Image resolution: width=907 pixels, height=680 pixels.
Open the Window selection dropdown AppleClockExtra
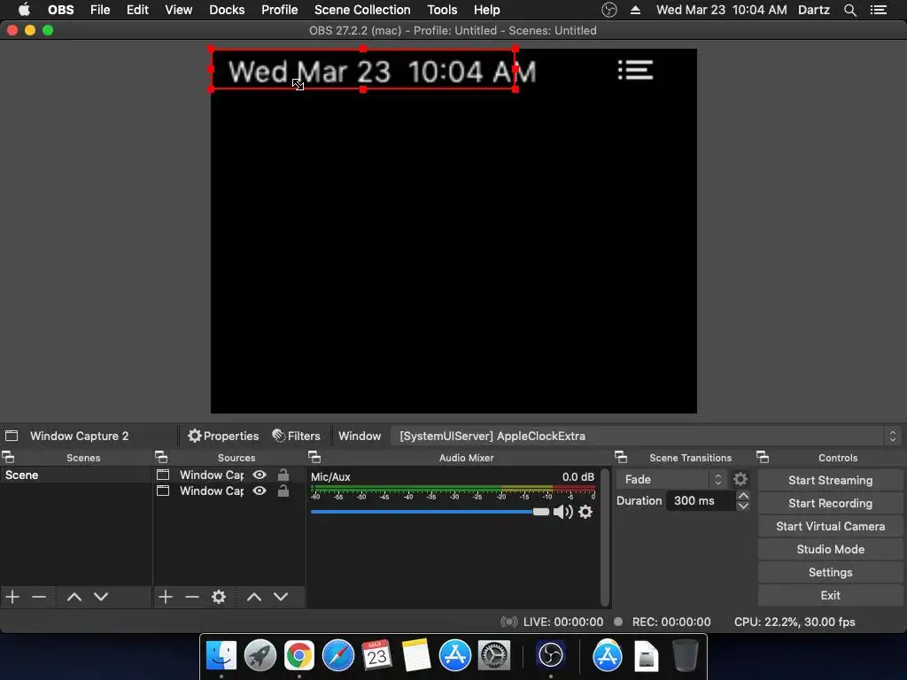646,436
